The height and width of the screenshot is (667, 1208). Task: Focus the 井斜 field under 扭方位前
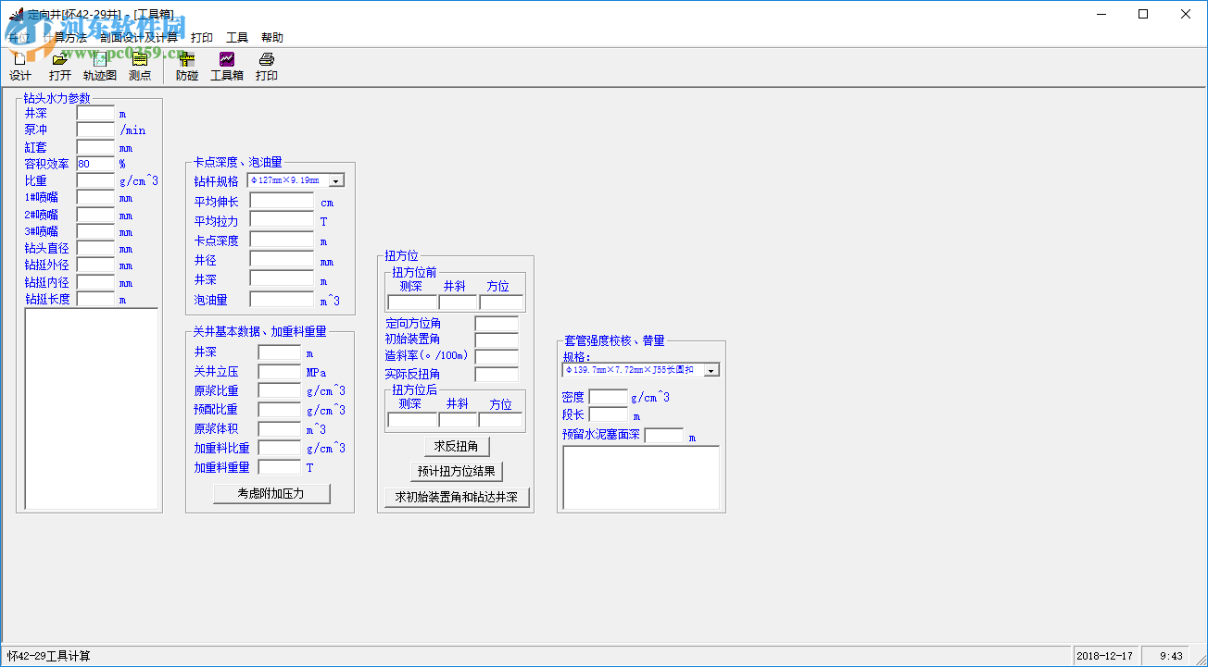click(x=458, y=303)
